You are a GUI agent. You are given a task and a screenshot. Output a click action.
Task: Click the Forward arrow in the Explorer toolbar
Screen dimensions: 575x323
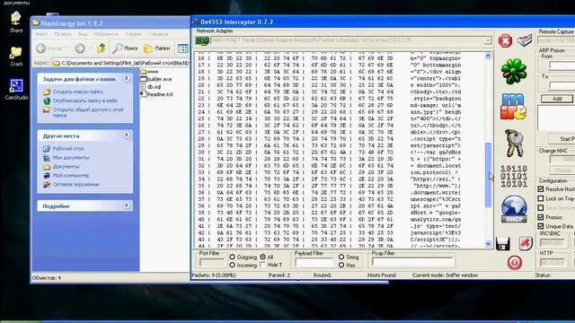pyautogui.click(x=80, y=48)
